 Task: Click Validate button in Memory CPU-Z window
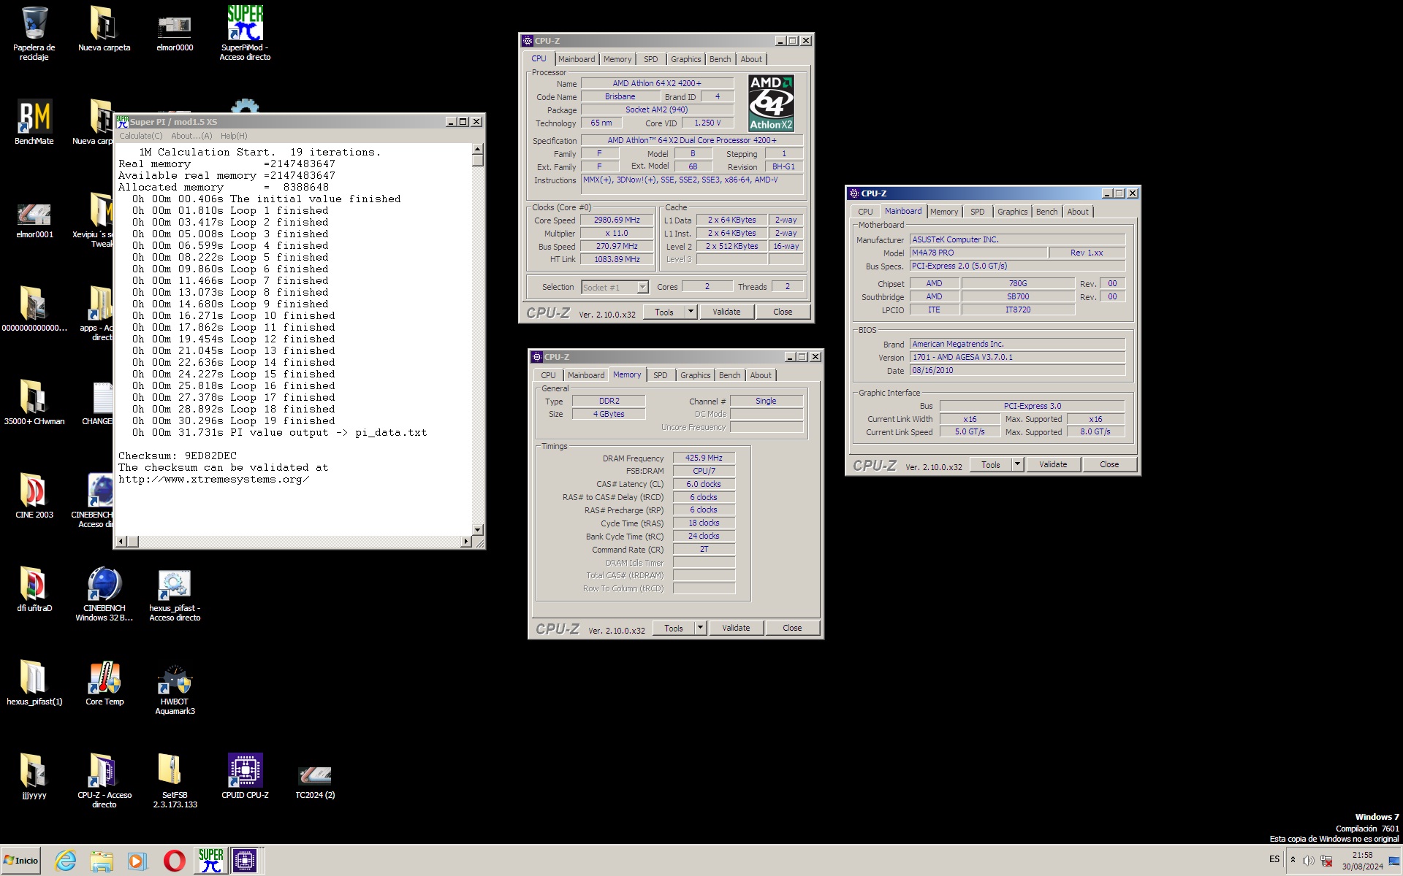pos(736,628)
